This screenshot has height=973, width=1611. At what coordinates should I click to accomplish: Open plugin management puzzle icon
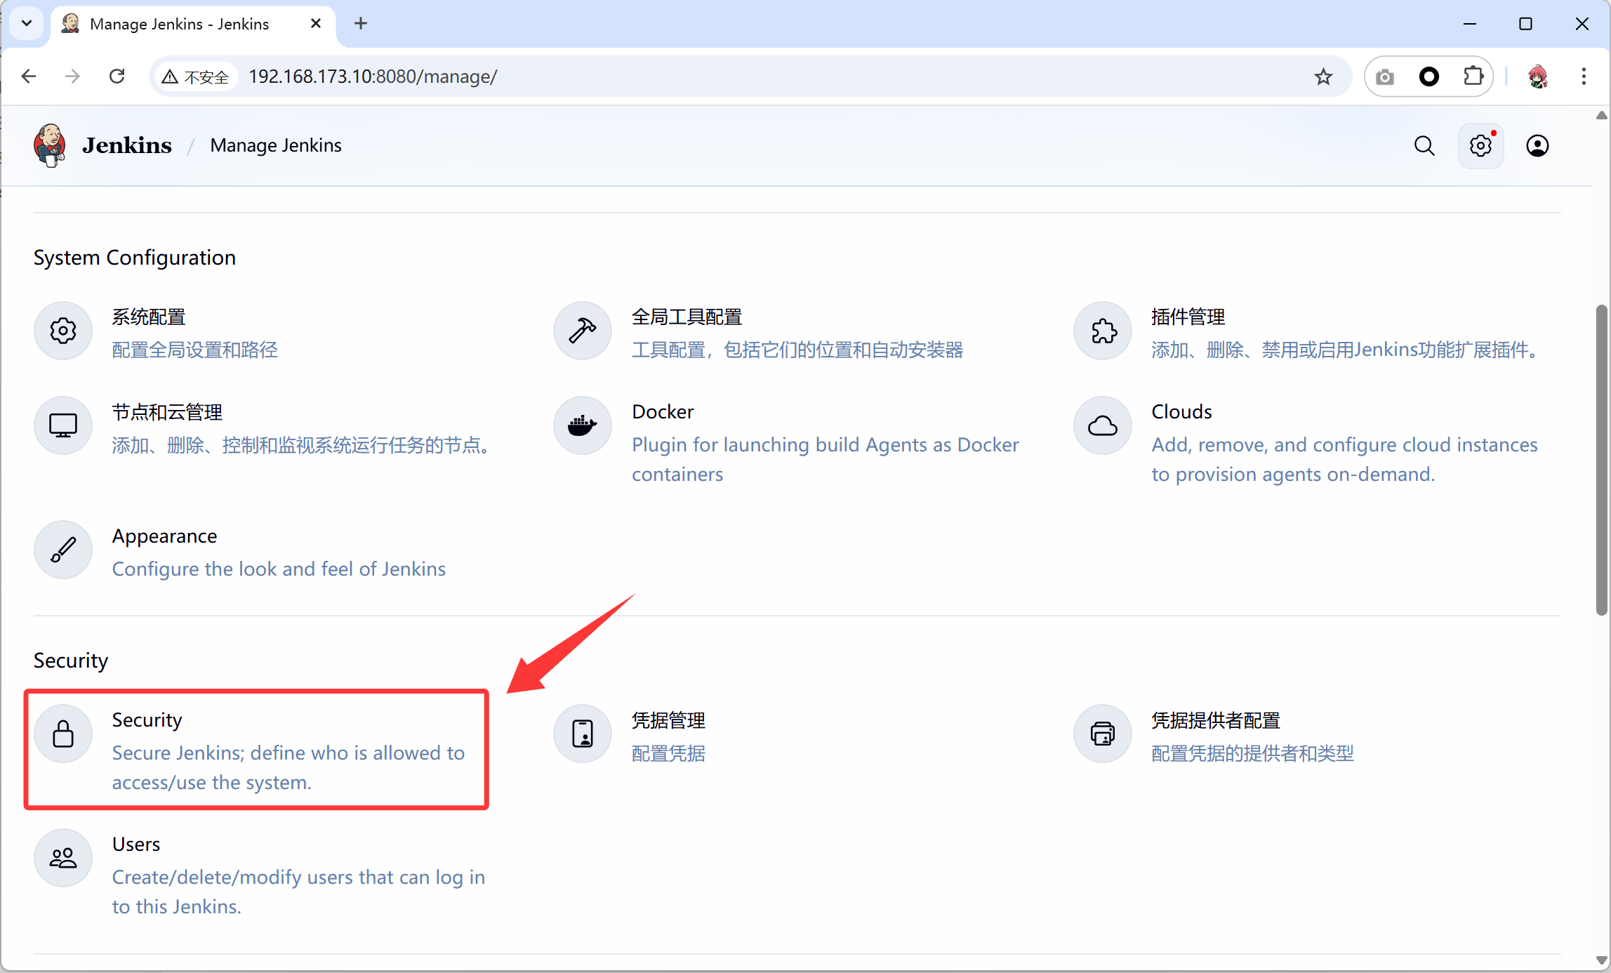(x=1103, y=331)
